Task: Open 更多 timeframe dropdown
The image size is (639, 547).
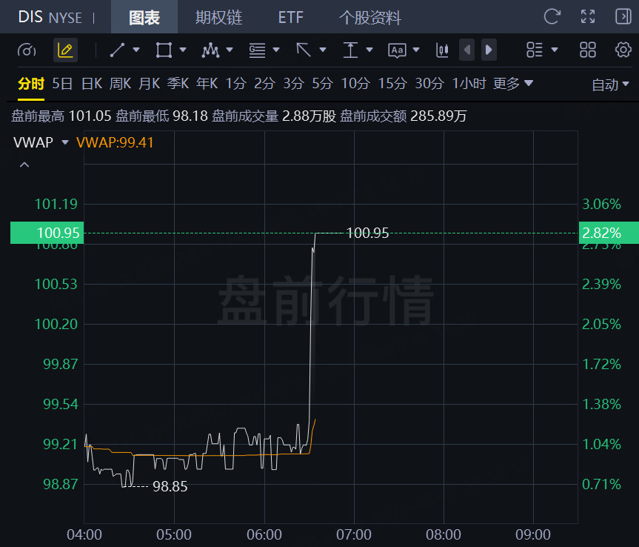Action: (x=513, y=84)
